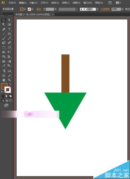The image size is (130, 179).
Task: Open control bar fill color dropdown arrow
Action: click(x=25, y=9)
